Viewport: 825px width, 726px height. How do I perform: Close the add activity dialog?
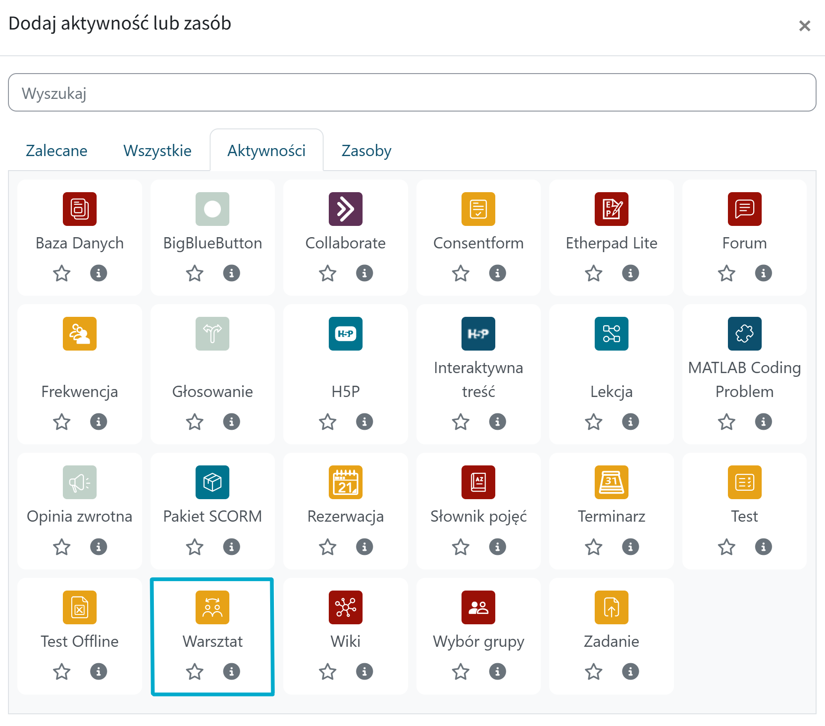point(804,26)
